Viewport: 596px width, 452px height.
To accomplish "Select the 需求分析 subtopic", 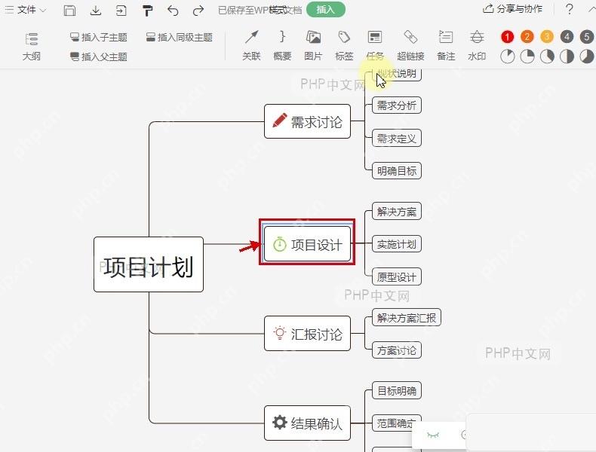I will [396, 105].
